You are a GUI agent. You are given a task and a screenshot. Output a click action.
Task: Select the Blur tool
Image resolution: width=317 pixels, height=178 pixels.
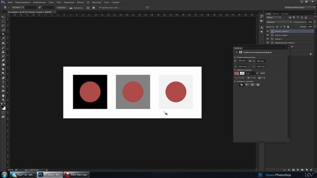tap(3, 69)
